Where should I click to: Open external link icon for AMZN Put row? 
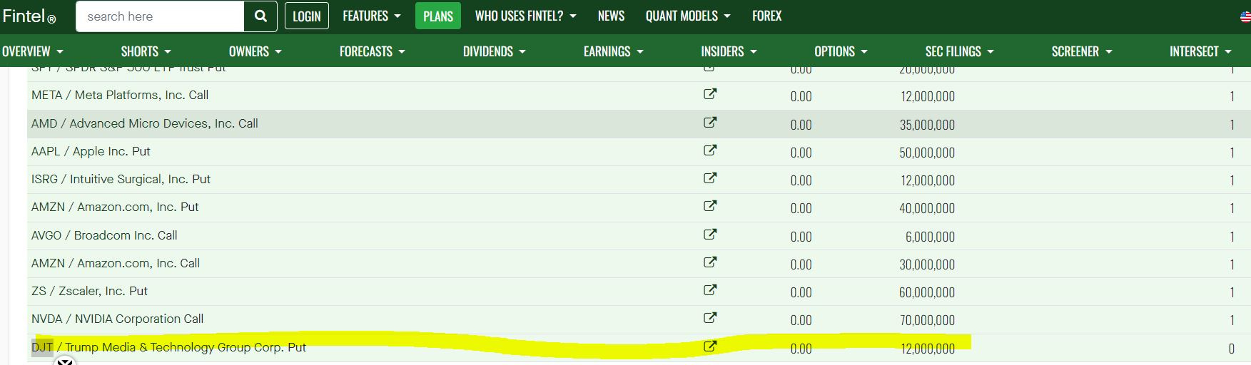(x=710, y=206)
